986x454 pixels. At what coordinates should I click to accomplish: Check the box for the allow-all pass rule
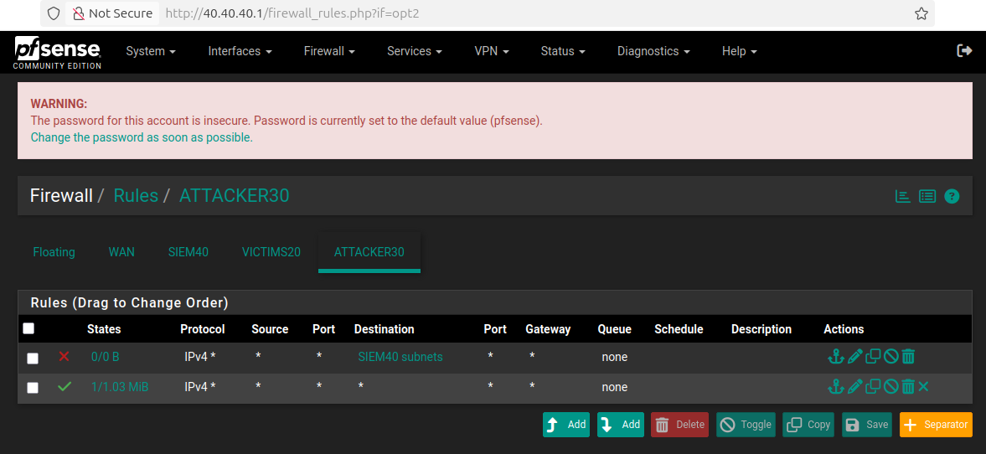[33, 388]
